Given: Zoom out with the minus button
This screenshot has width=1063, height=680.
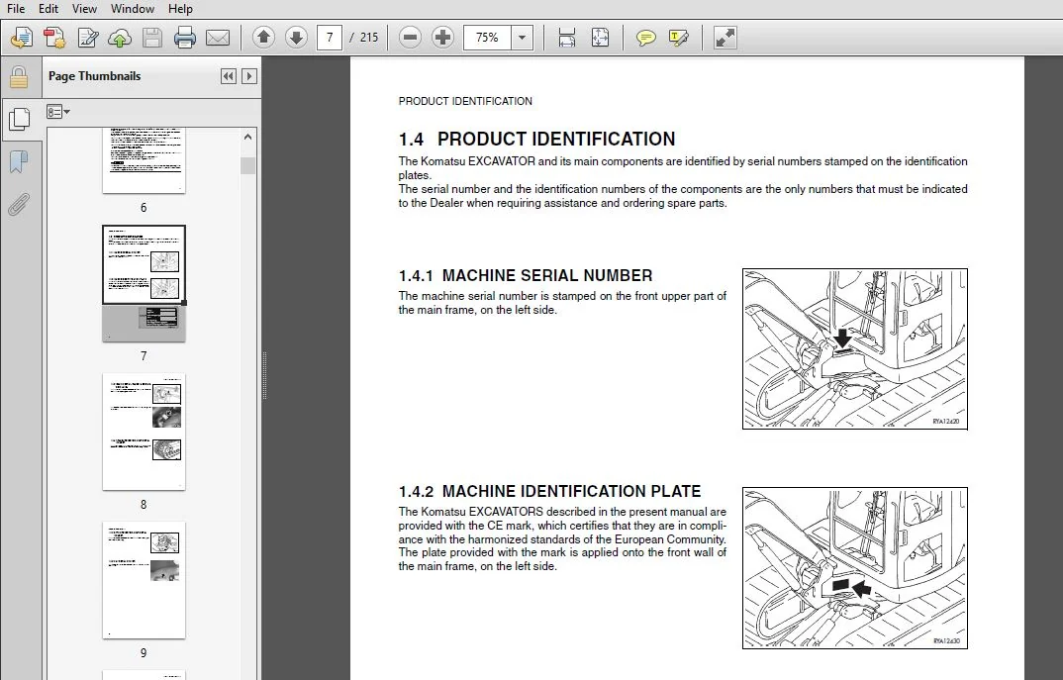Looking at the screenshot, I should click(410, 38).
